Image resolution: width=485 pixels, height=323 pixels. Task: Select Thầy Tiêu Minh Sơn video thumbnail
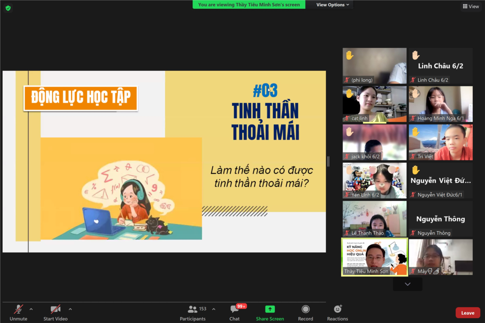point(374,257)
